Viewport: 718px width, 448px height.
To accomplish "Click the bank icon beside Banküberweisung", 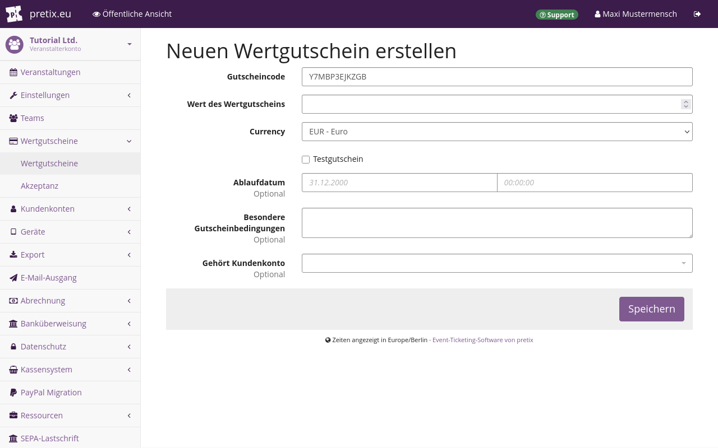I will click(x=13, y=324).
